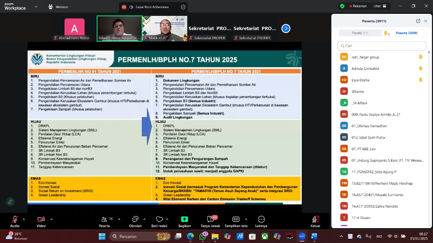Click the Cari participant search field
The height and width of the screenshot is (243, 433).
382,46
